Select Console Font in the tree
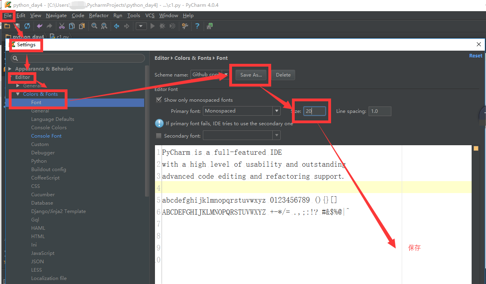Screen dimensions: 486x284 (x=46, y=136)
